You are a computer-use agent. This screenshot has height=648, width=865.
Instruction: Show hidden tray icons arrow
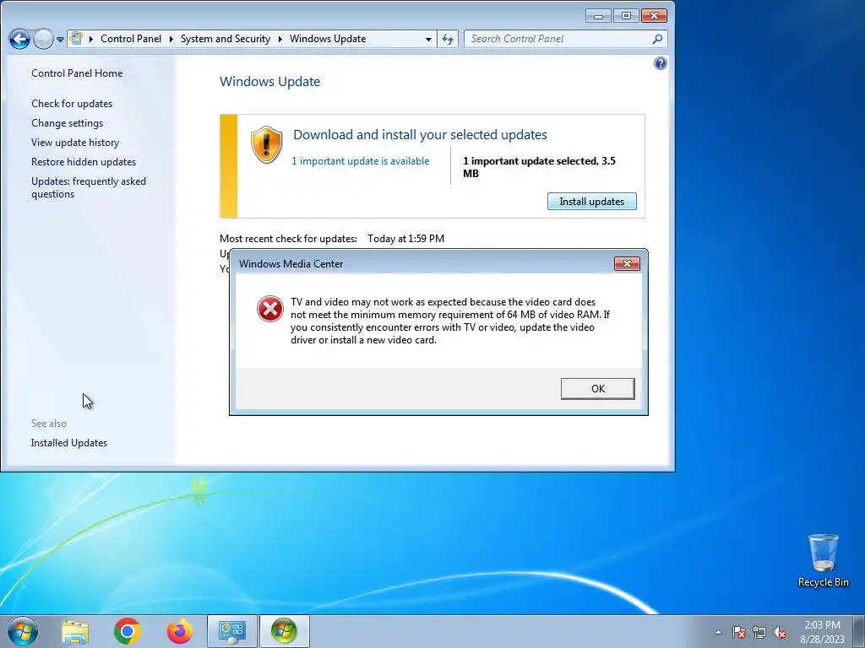(718, 632)
